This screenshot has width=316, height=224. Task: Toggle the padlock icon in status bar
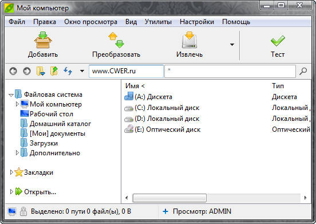(x=23, y=211)
